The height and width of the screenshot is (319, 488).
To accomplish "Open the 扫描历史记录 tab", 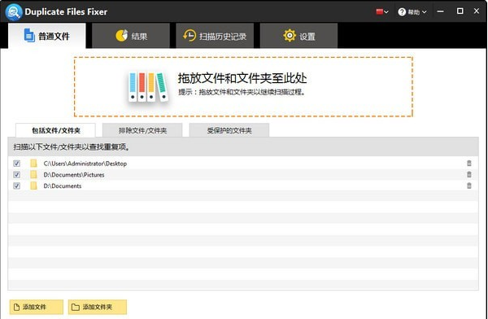I will pos(215,36).
